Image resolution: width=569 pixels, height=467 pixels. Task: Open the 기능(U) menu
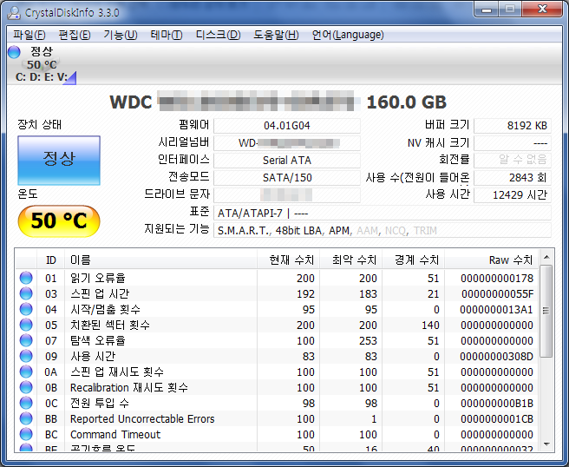click(120, 35)
